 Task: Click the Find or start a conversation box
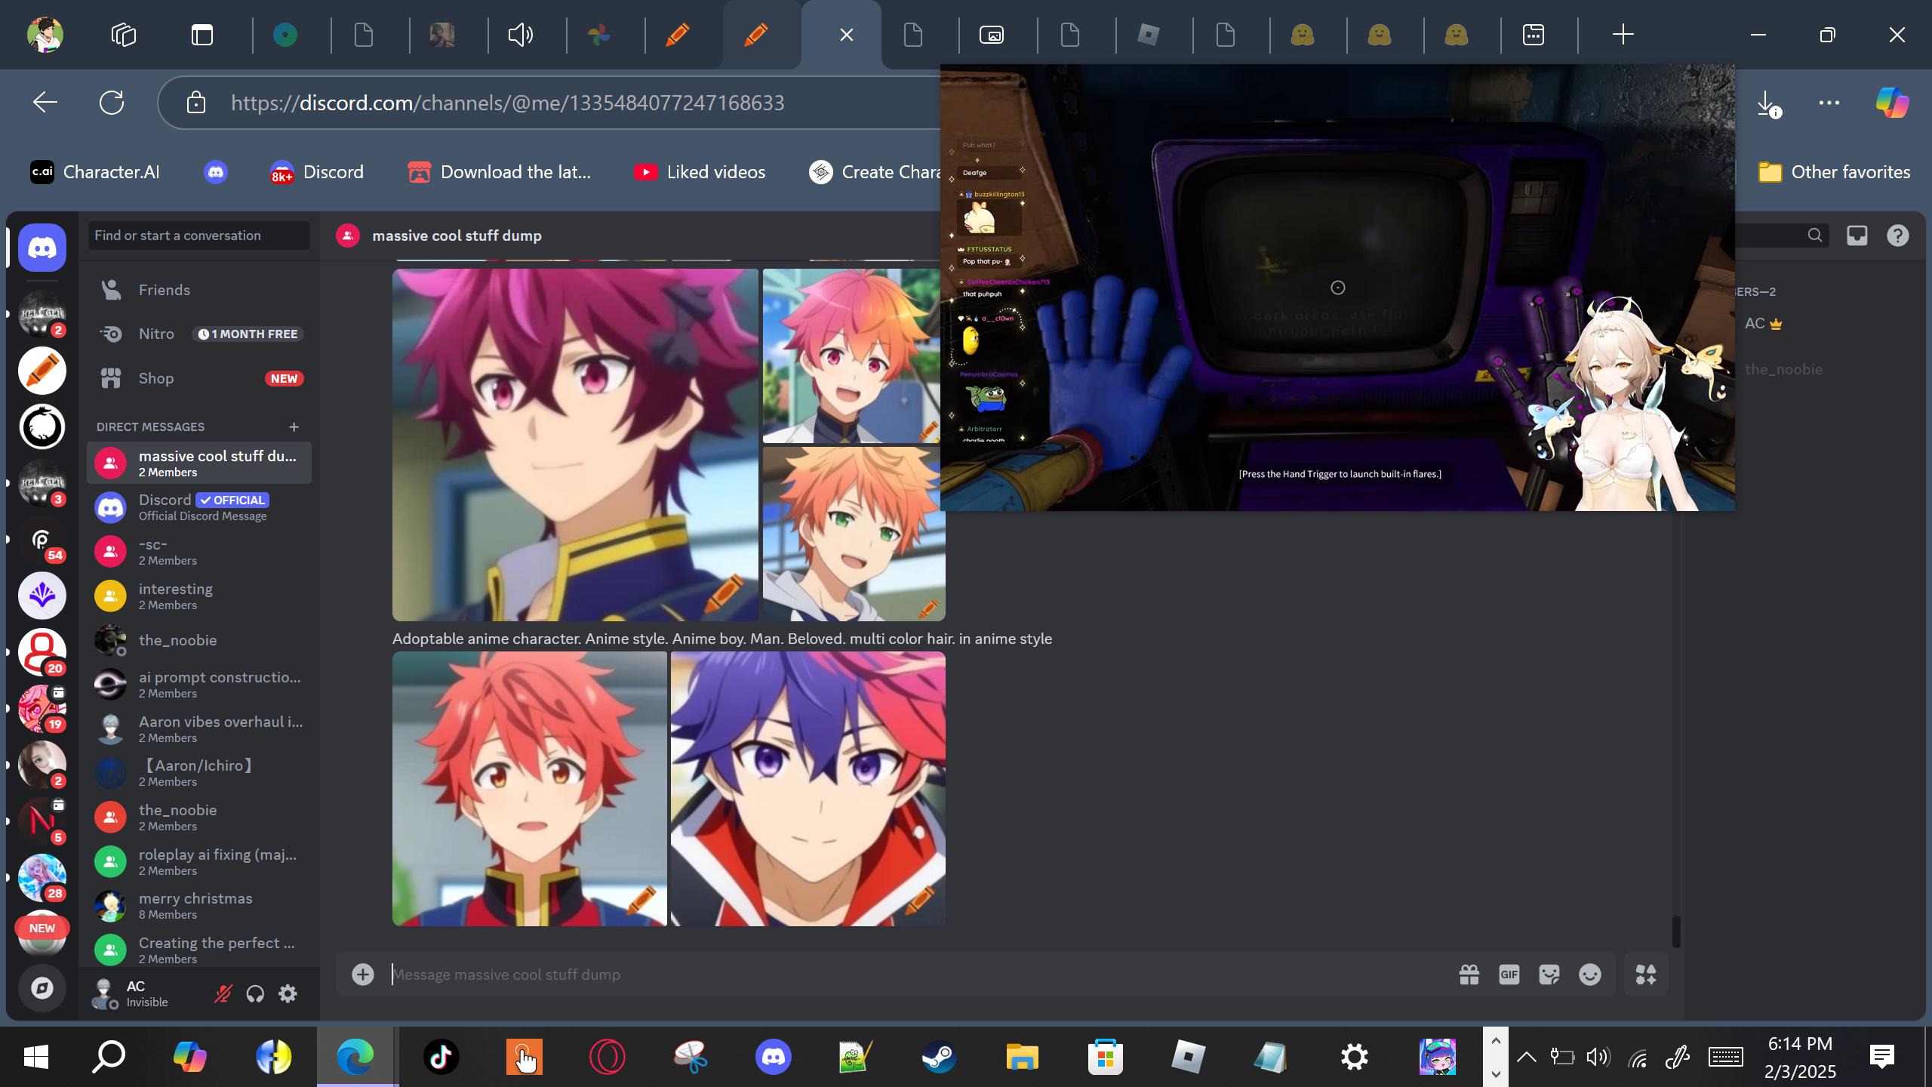tap(199, 236)
